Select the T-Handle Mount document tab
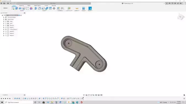The image size is (186, 104). click(128, 4)
